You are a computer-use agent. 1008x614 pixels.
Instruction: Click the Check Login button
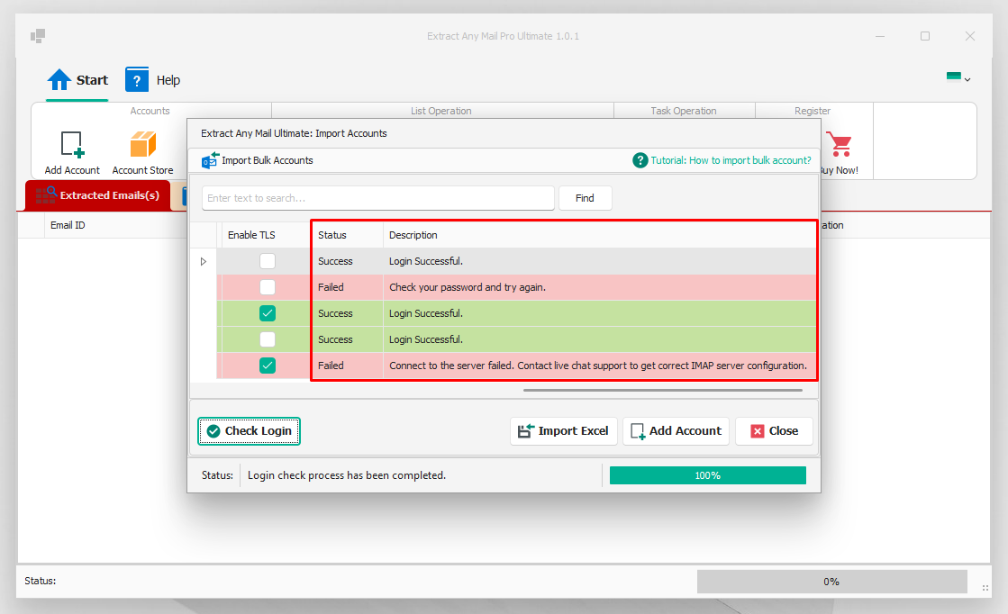[x=249, y=431]
